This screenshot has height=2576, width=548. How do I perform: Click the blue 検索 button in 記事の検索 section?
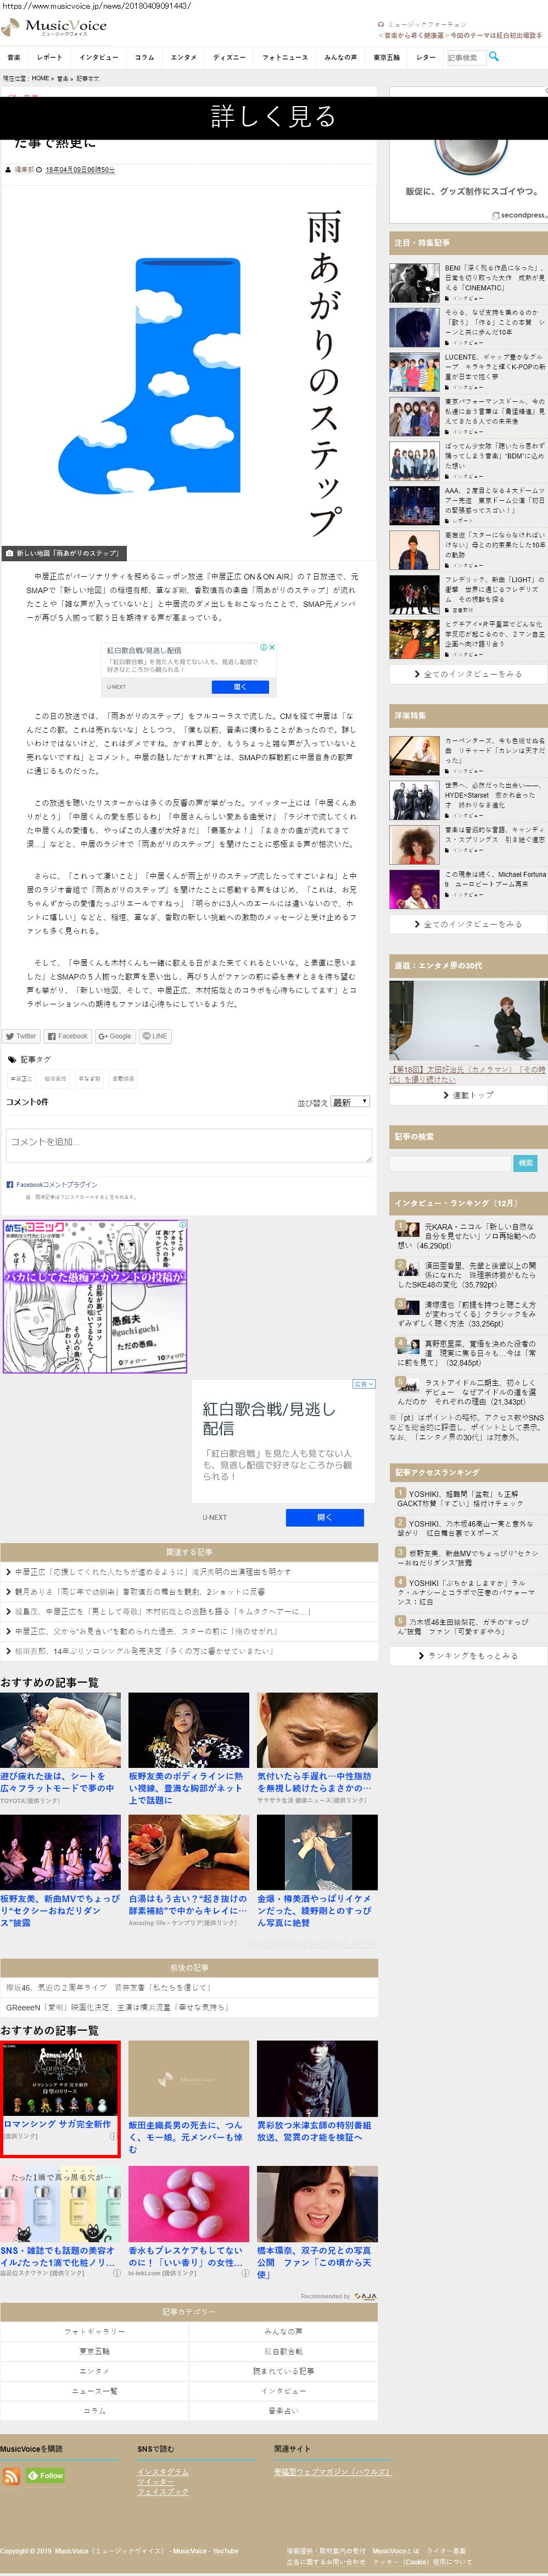pos(526,1162)
